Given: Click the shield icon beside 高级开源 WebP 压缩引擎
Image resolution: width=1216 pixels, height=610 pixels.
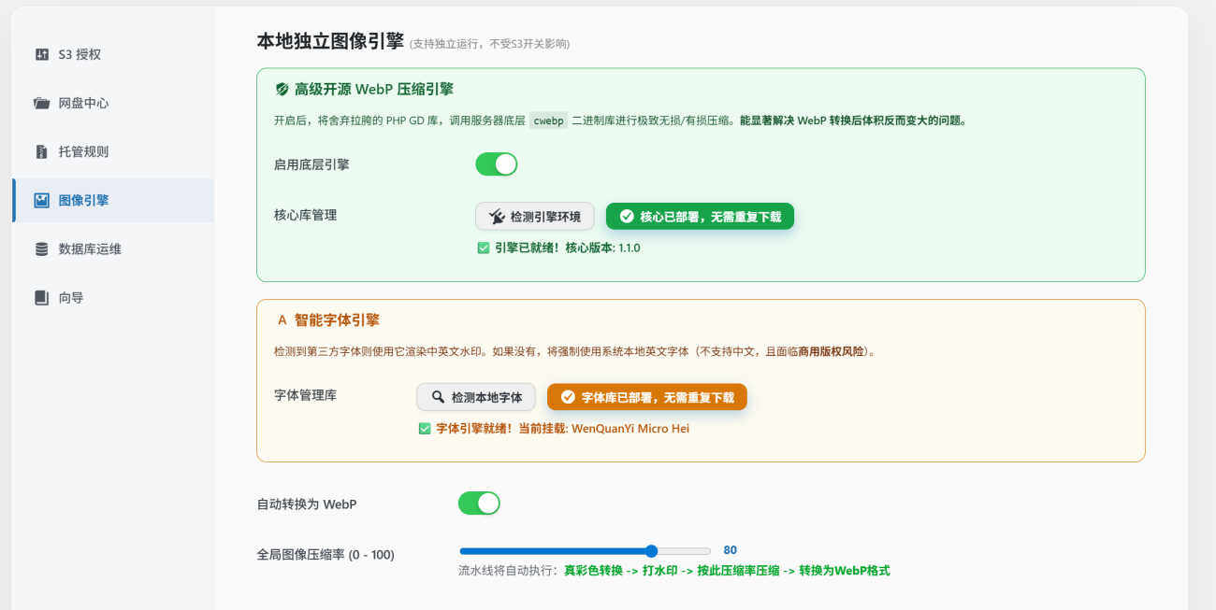Looking at the screenshot, I should [282, 90].
